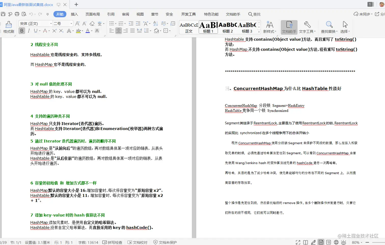
Task: Switch to the 插入 ribbon tab
Action: 74,14
